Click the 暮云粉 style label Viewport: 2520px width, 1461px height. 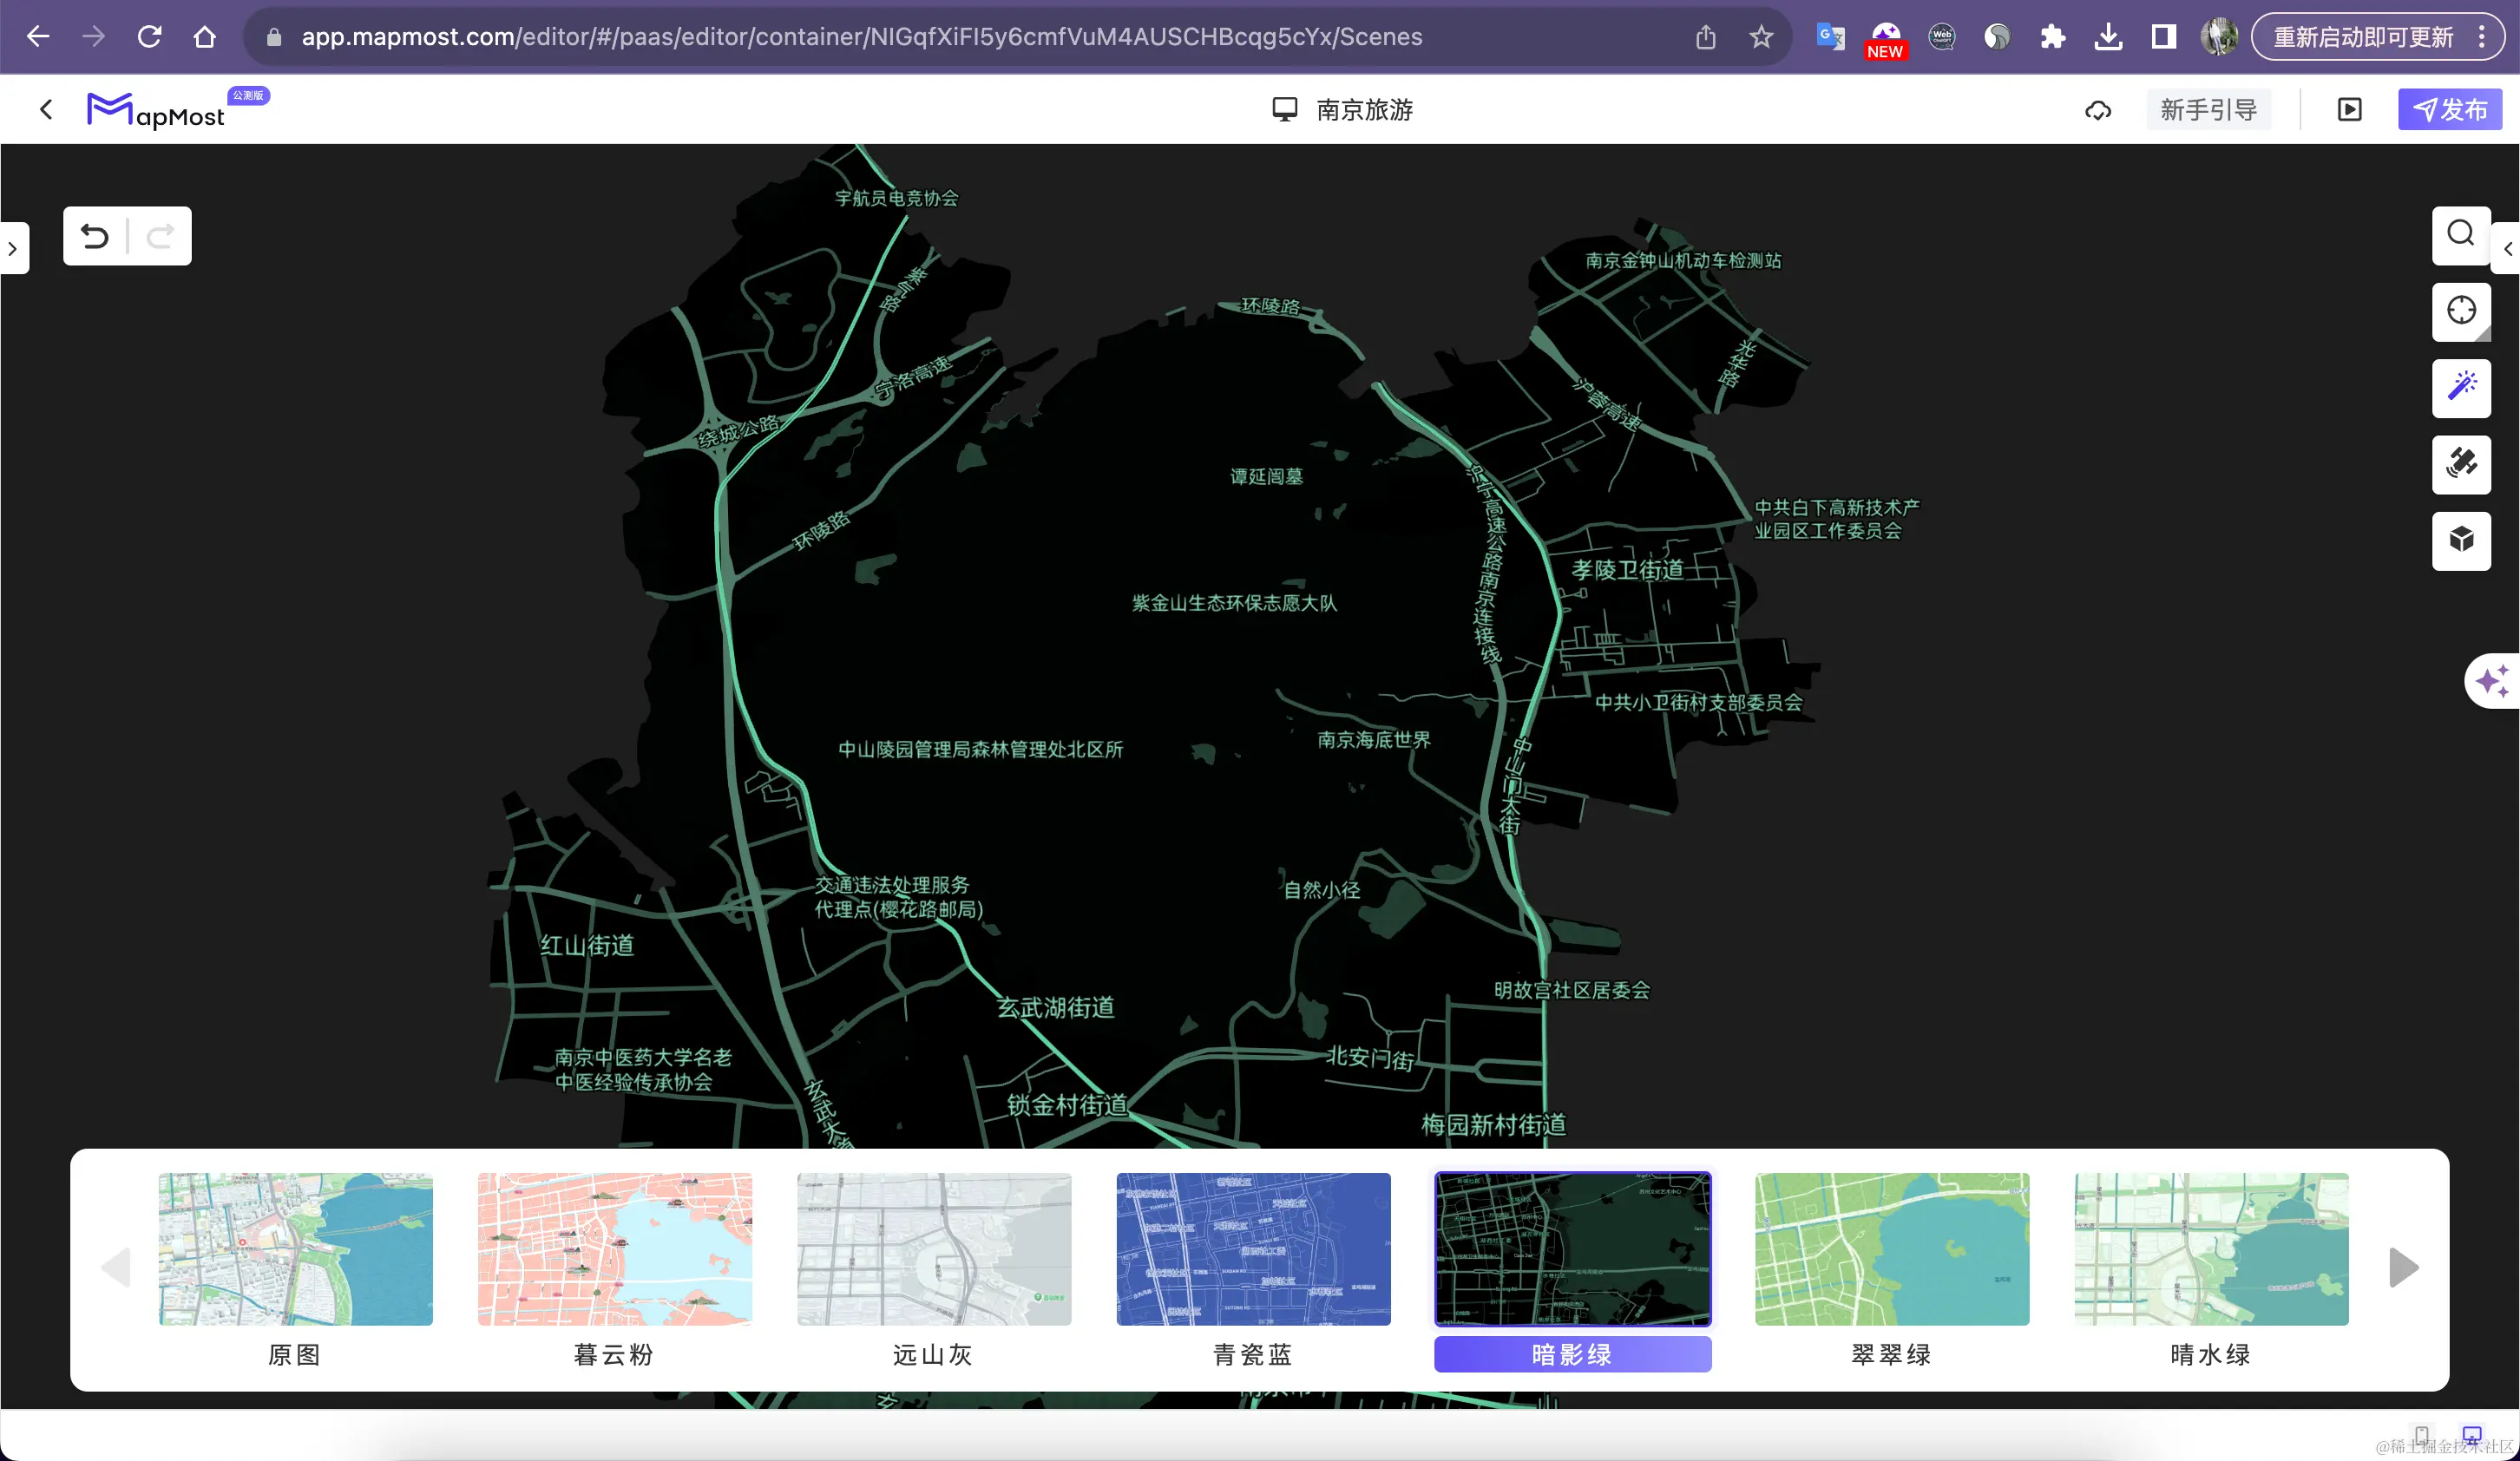[x=614, y=1354]
